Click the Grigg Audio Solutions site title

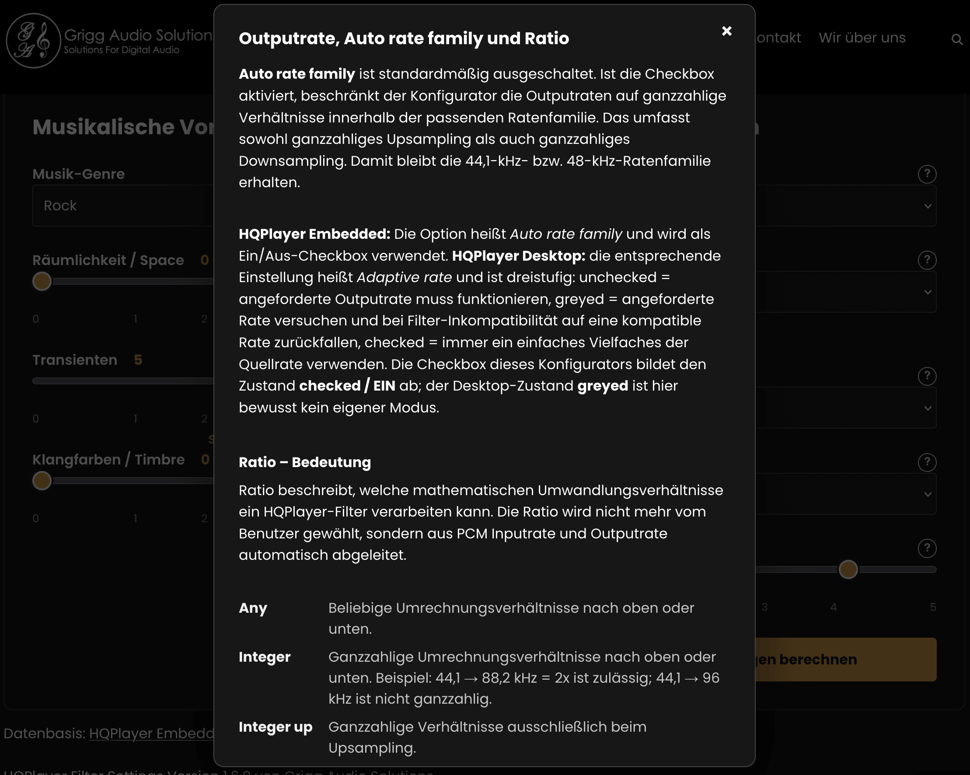coord(139,35)
